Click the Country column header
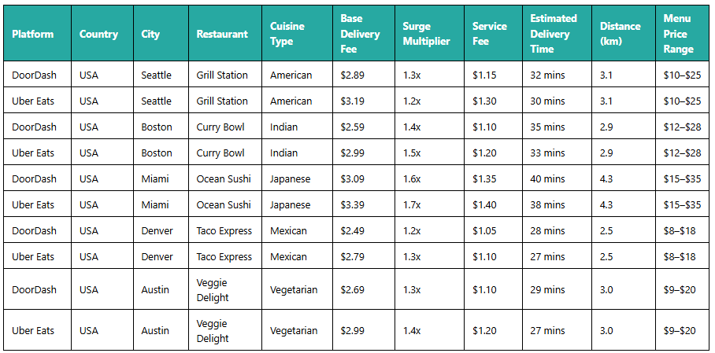 98,34
